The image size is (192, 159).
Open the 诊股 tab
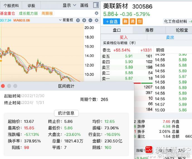tap(31, 6)
